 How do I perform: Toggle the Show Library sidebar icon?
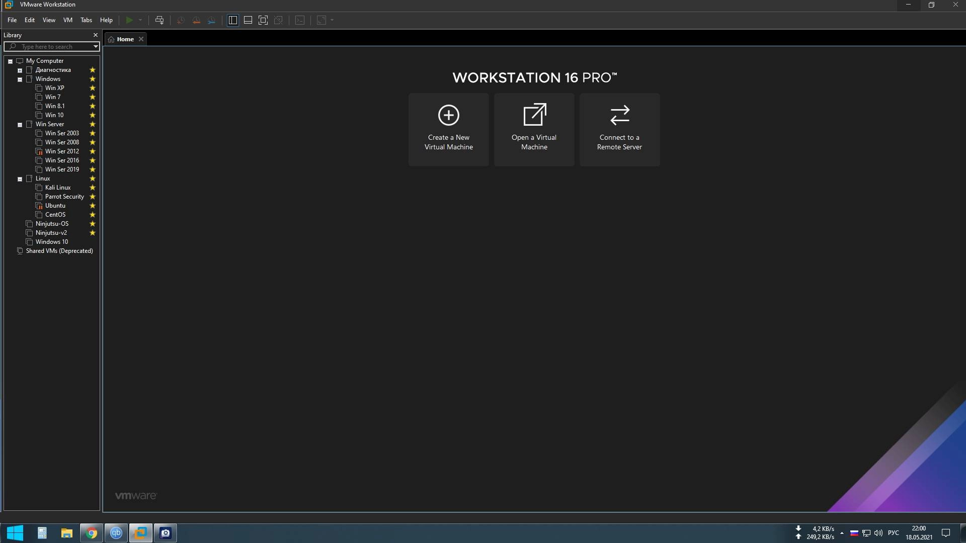pos(233,20)
